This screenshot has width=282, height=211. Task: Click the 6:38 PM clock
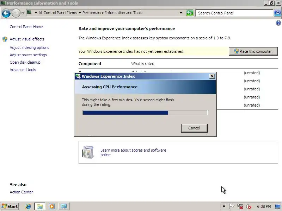point(264,206)
